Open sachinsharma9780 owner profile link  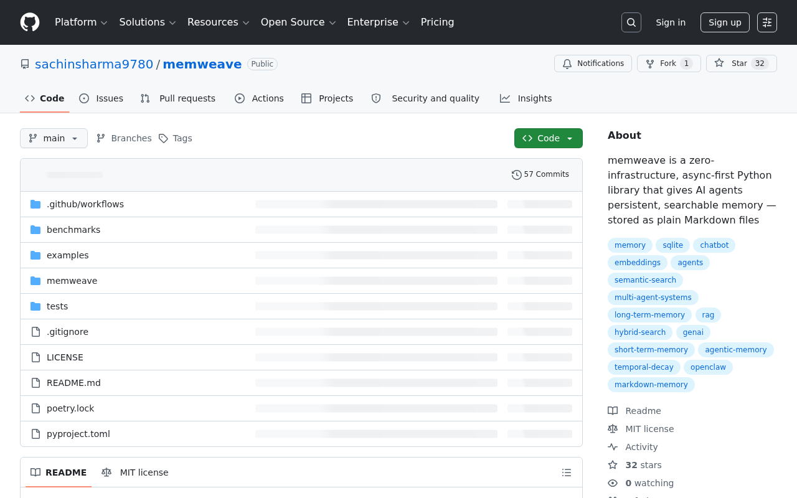click(94, 64)
